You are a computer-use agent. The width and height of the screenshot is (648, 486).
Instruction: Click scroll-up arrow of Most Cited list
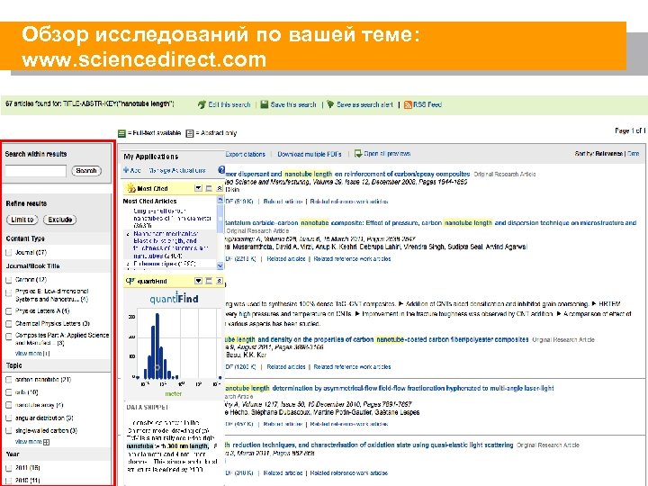220,200
